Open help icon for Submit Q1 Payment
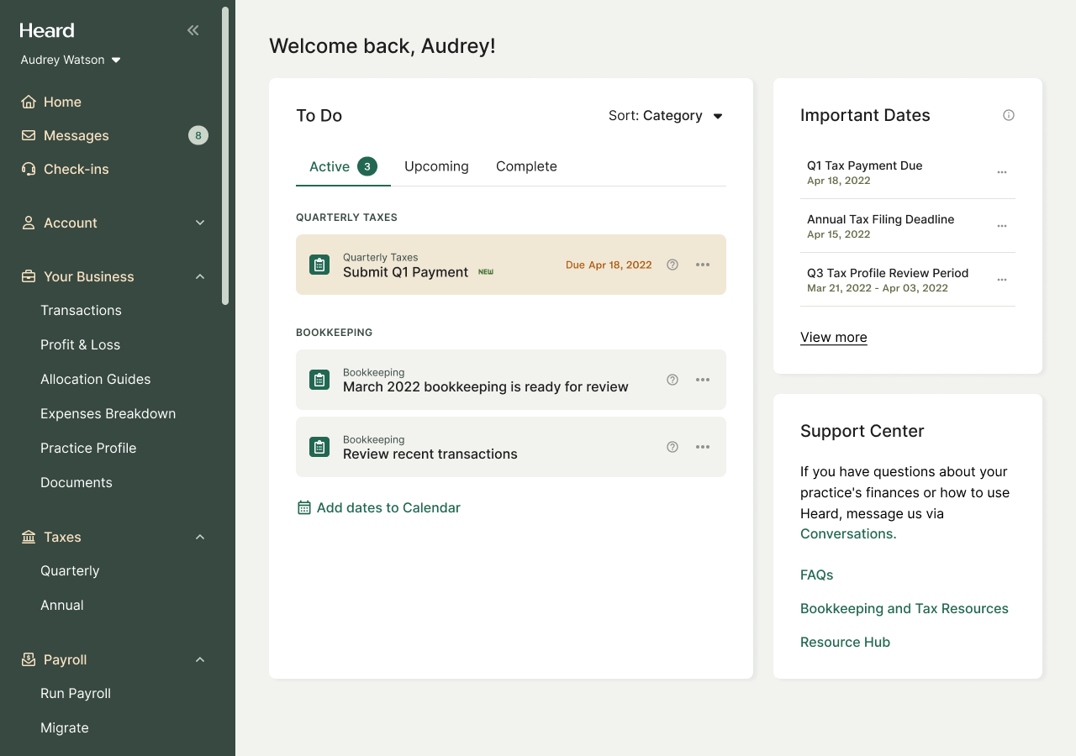The width and height of the screenshot is (1076, 756). pyautogui.click(x=672, y=265)
